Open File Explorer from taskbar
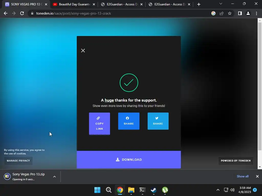Image resolution: width=262 pixels, height=196 pixels. (x=131, y=190)
